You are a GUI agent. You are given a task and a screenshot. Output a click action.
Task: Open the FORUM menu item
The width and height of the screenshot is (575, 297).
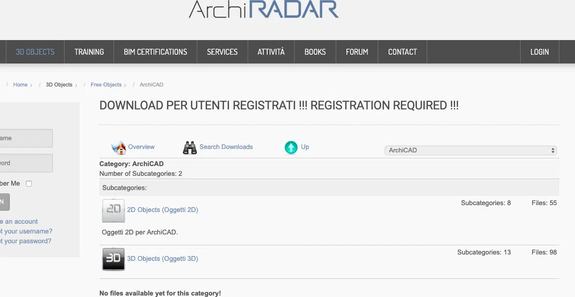click(357, 51)
